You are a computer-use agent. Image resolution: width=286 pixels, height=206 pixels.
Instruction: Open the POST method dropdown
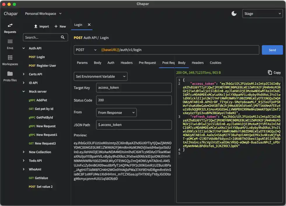(86, 50)
